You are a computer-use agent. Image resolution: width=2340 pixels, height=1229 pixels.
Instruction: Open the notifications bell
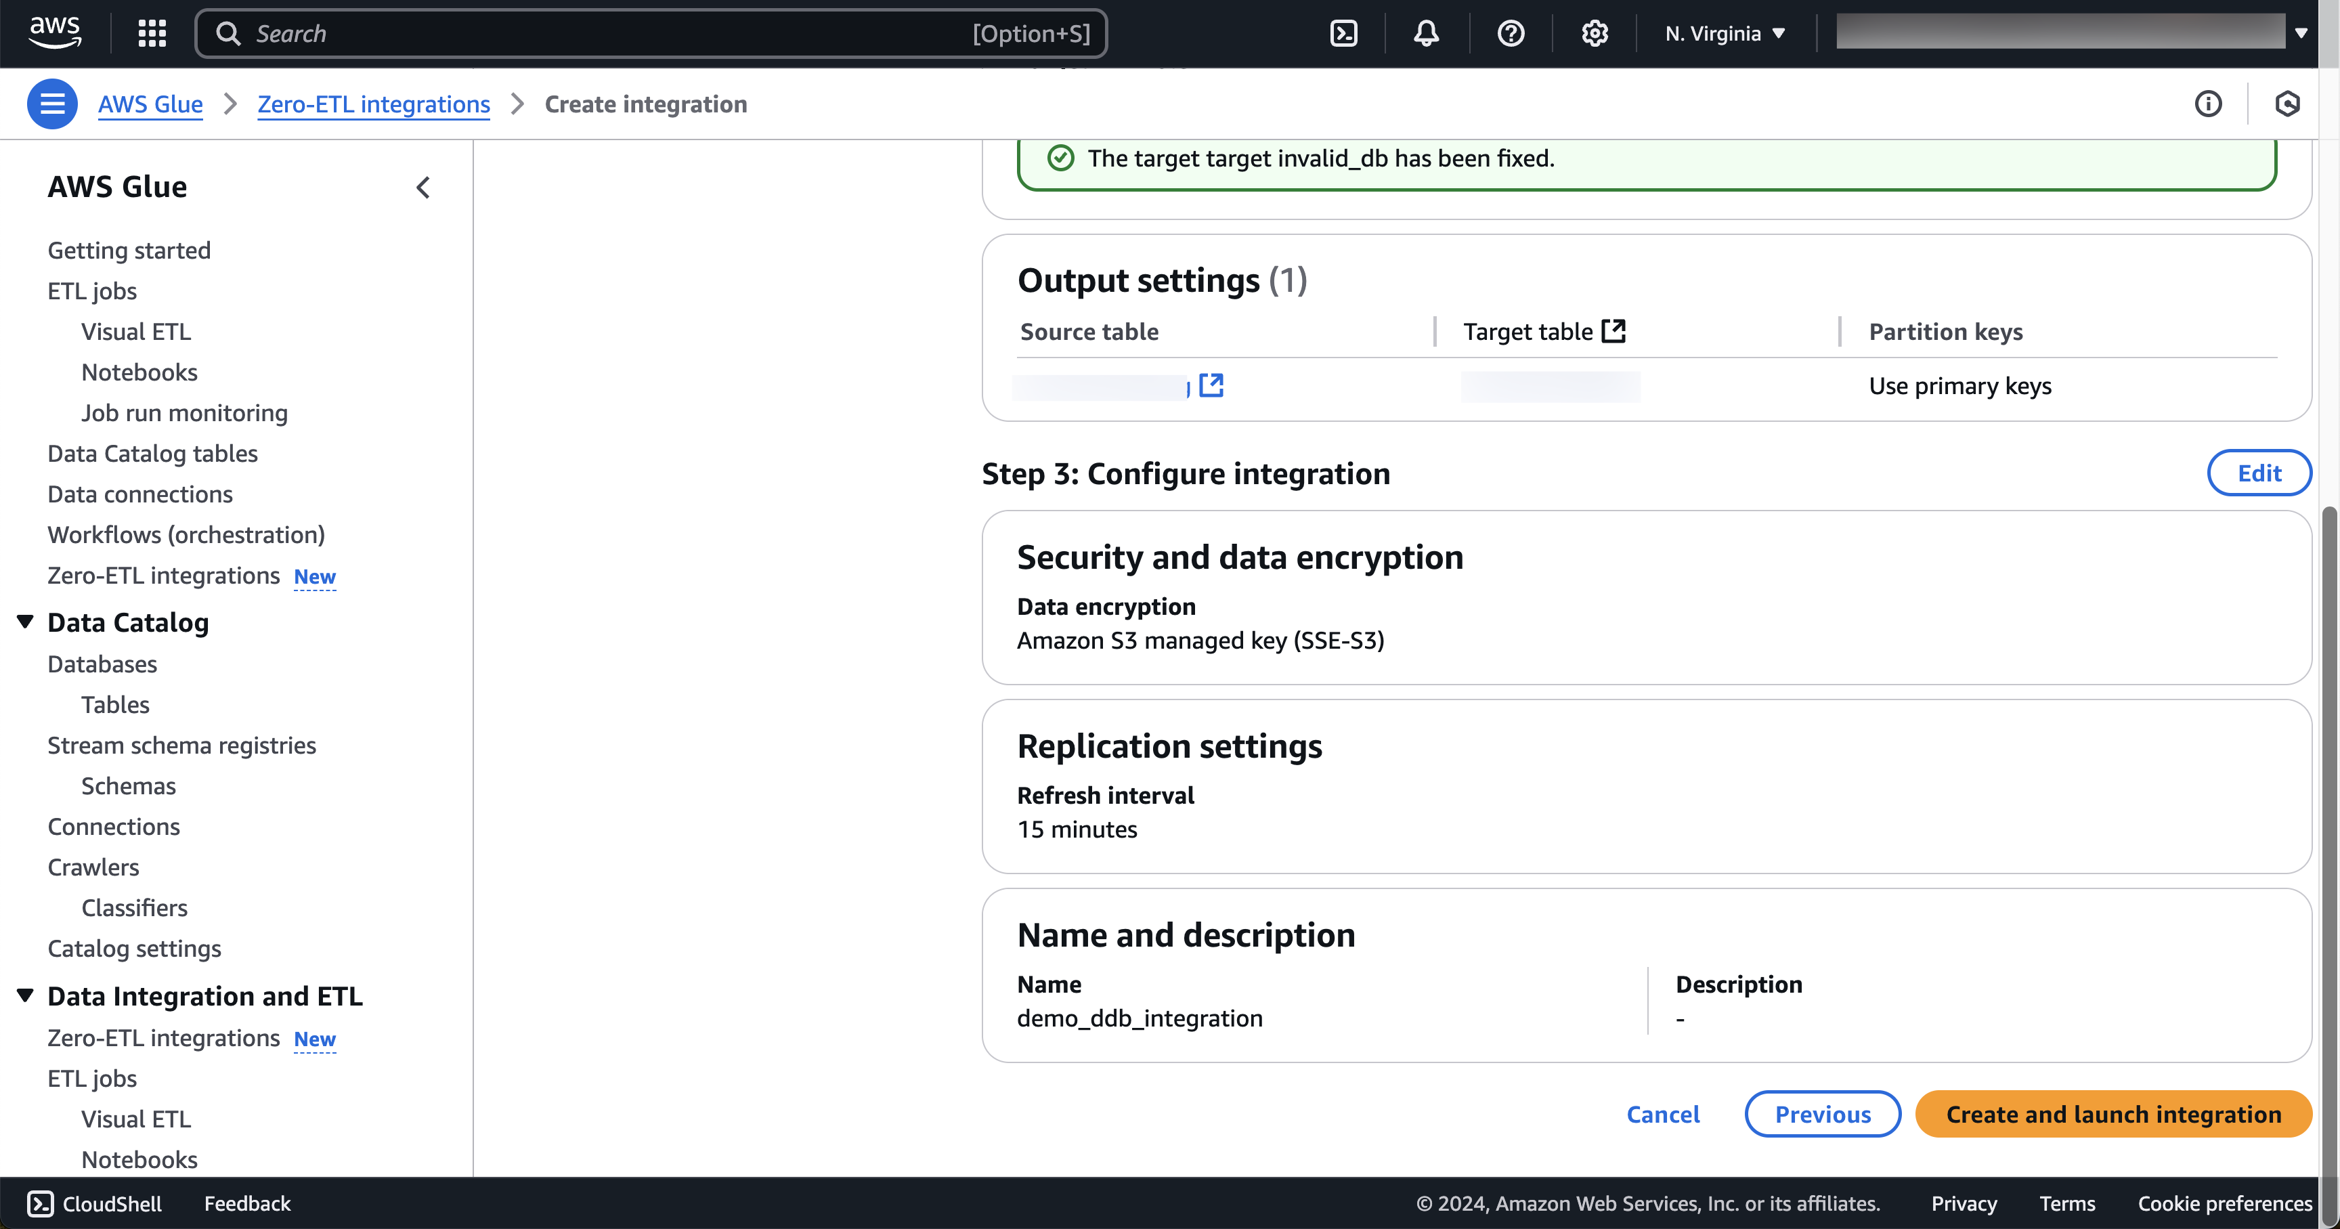(x=1426, y=34)
